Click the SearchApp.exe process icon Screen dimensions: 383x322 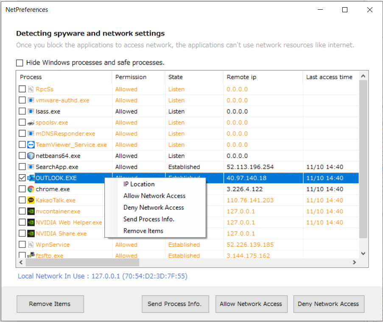(31, 167)
